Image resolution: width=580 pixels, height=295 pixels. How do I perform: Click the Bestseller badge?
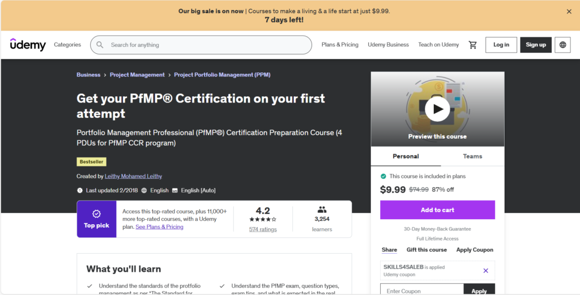click(x=91, y=161)
